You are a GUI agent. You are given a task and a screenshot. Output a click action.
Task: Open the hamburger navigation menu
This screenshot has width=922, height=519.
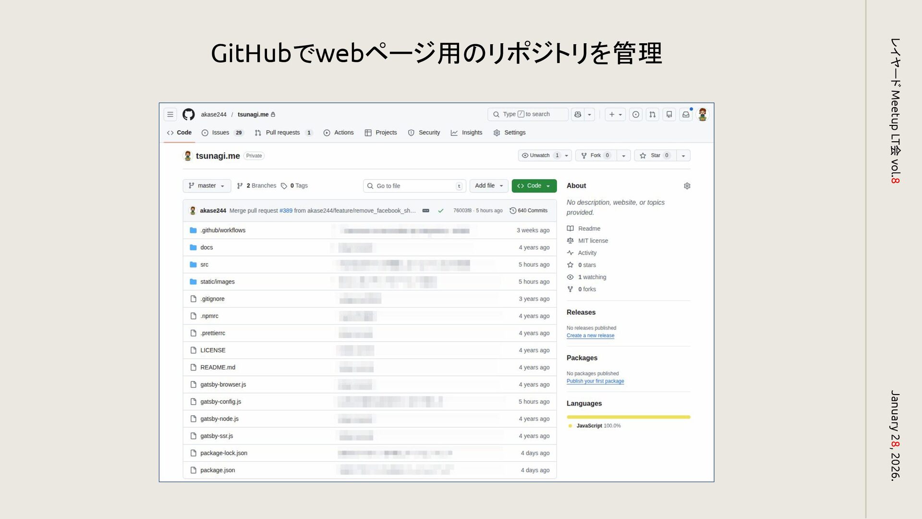pyautogui.click(x=170, y=114)
